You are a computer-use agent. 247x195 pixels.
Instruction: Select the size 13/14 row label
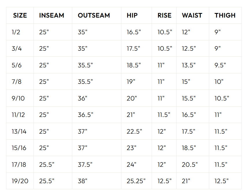[x=19, y=132]
